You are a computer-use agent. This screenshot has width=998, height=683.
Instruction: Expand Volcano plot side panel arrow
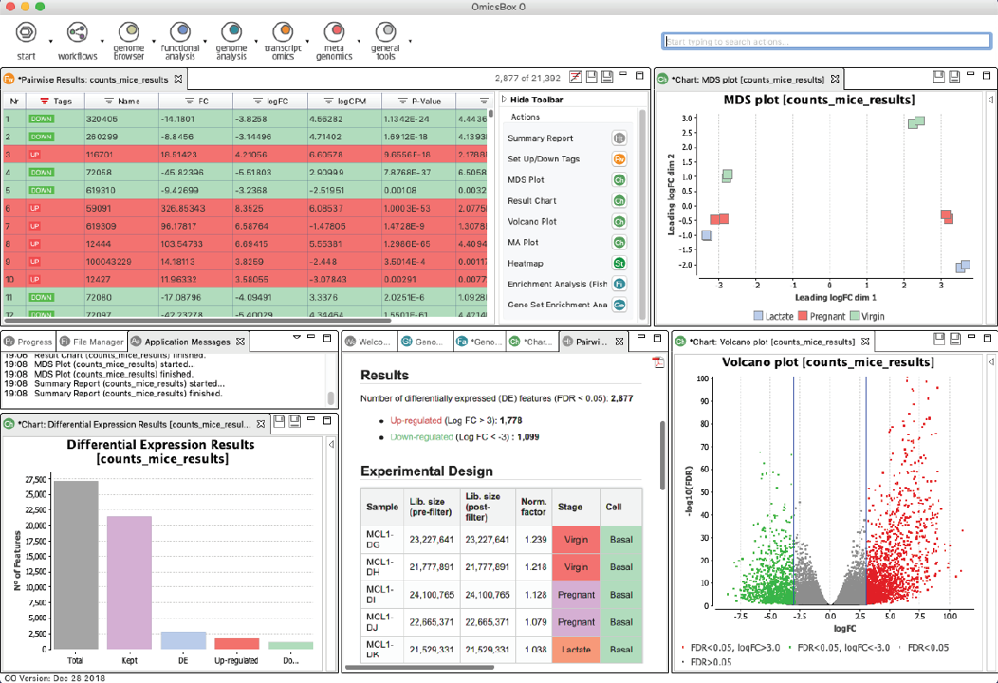tap(991, 361)
